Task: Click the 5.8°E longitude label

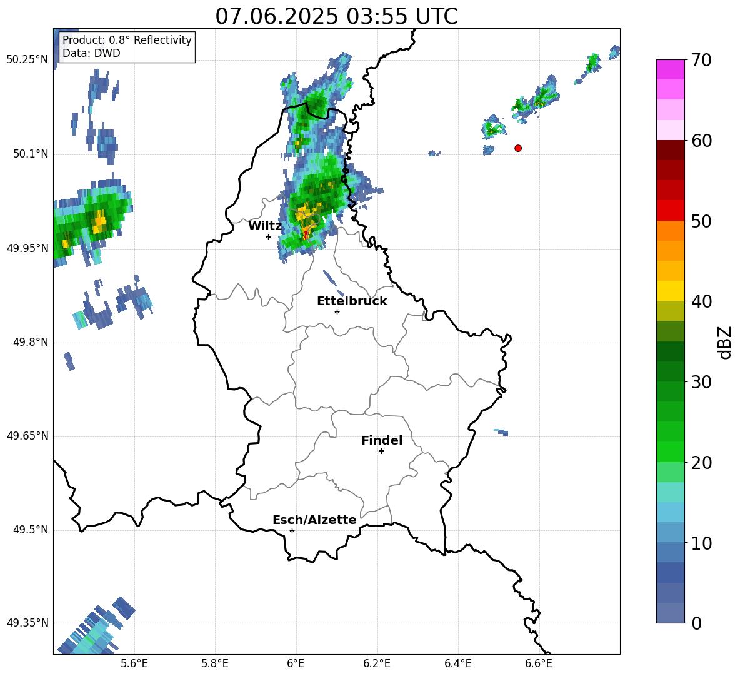Action: [x=215, y=663]
